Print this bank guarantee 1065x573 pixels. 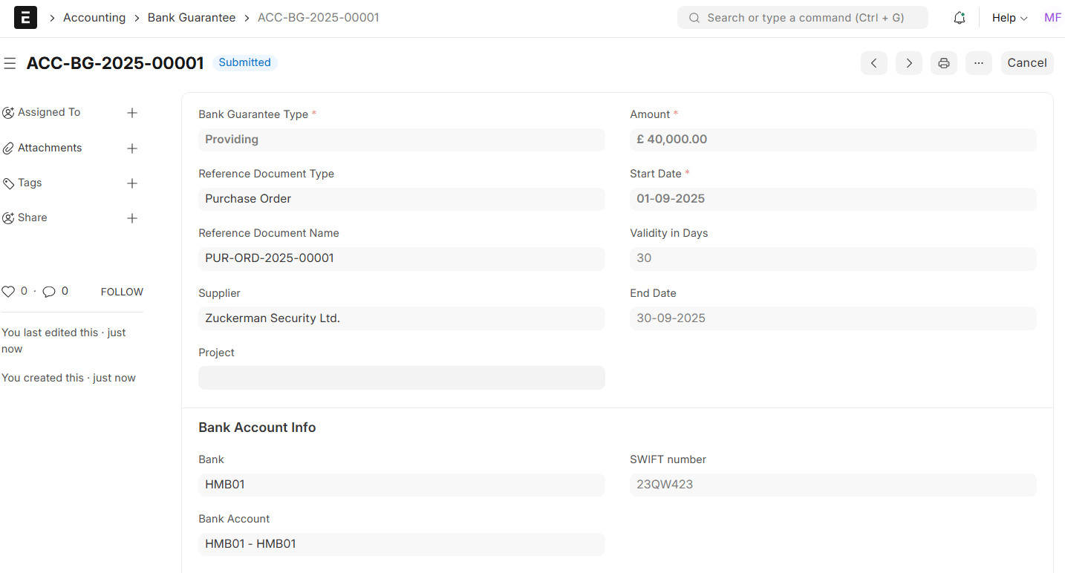pos(944,63)
